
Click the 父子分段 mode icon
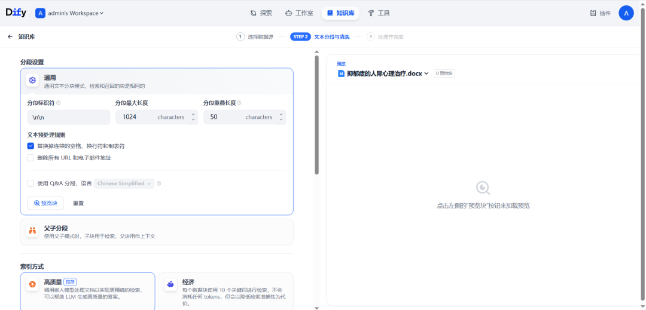point(32,231)
